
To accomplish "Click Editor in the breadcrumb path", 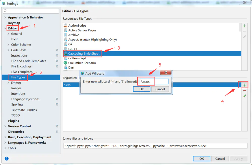I will [67, 11].
